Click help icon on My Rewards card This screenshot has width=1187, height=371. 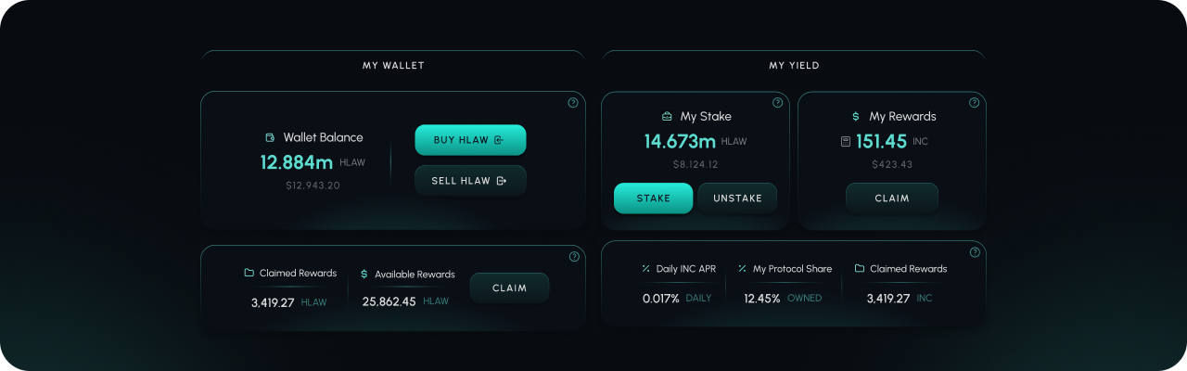(974, 103)
